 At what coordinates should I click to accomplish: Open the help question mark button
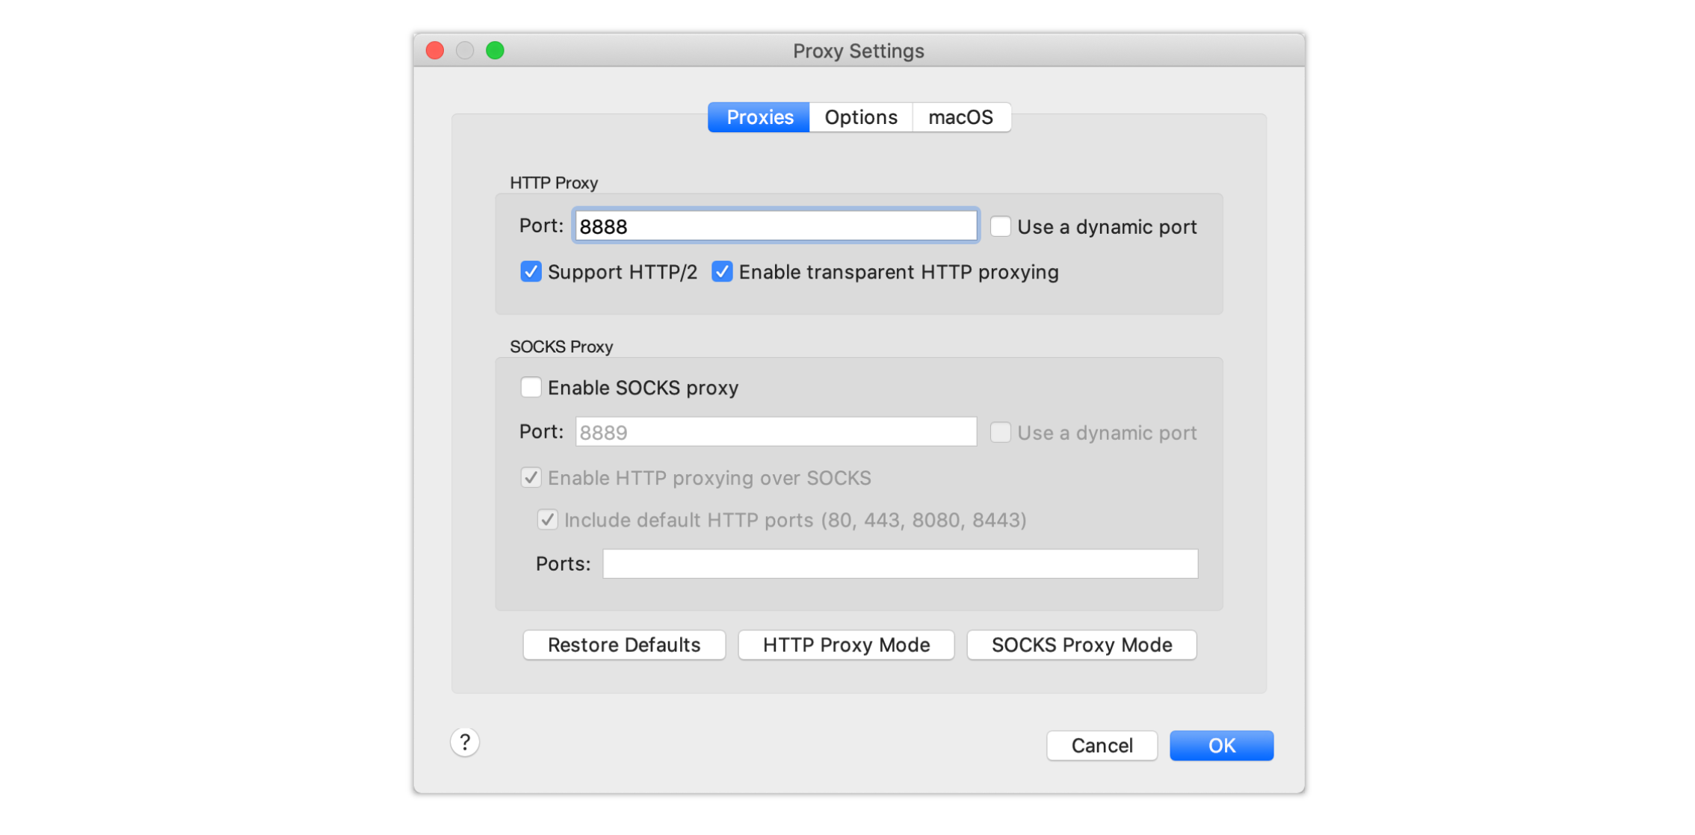click(x=464, y=742)
